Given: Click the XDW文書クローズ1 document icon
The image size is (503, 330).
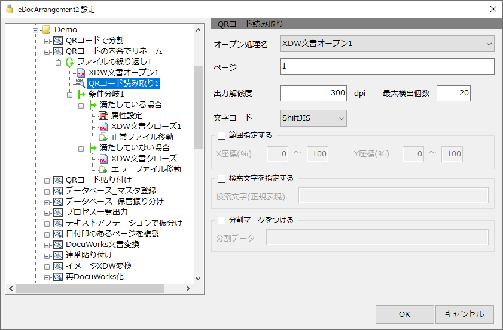Looking at the screenshot, I should 103,127.
